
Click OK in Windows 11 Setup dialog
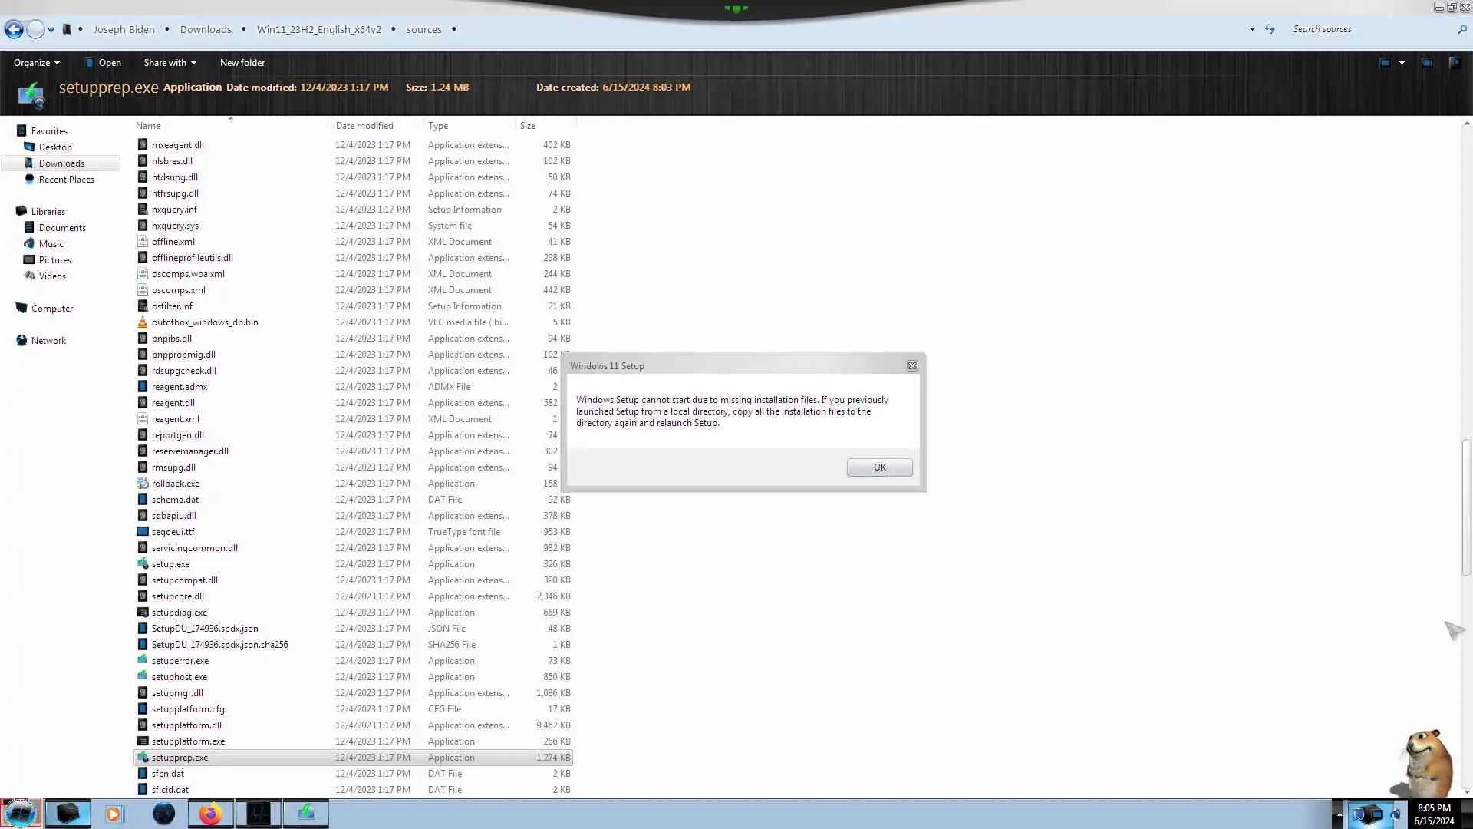click(x=879, y=467)
